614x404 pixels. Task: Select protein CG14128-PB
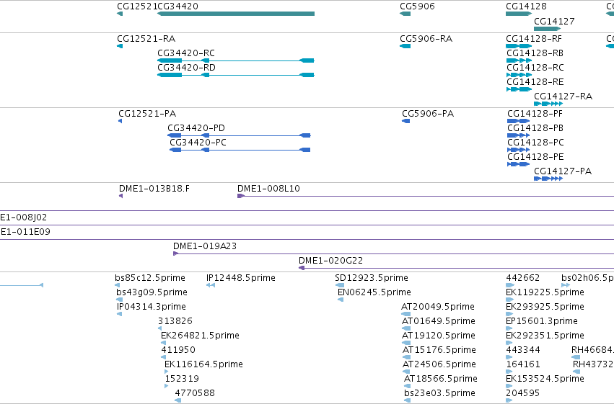[x=518, y=135]
